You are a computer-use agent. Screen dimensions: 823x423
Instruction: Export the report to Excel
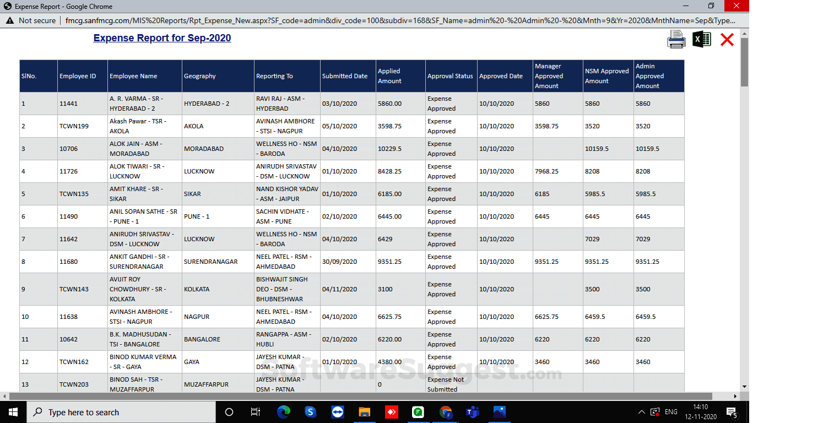(x=701, y=40)
